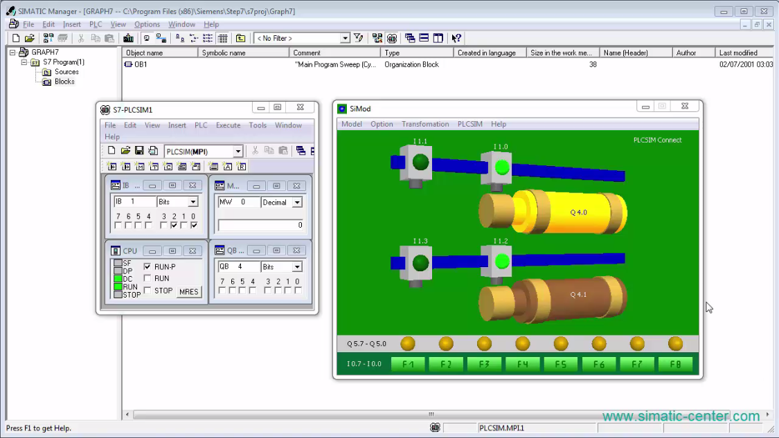
Task: Click the OB1 block icon in object list
Action: click(x=128, y=64)
